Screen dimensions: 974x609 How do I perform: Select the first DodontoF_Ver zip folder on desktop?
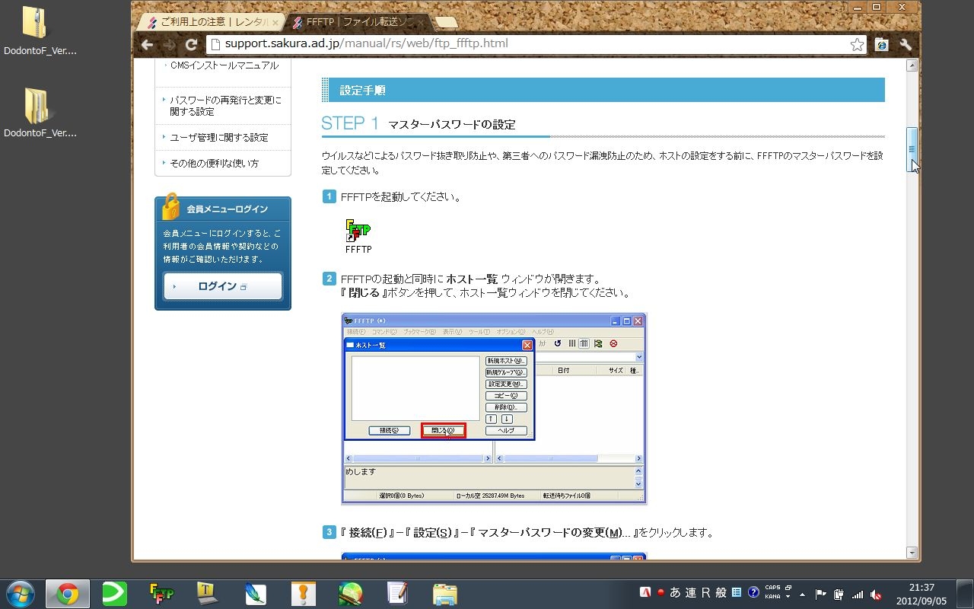[x=40, y=32]
